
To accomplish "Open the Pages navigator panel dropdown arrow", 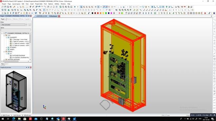I will [x=27, y=16].
